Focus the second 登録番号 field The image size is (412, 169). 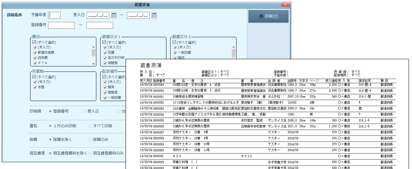click(x=100, y=25)
